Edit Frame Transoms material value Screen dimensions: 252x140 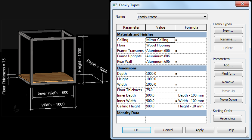pos(160,51)
